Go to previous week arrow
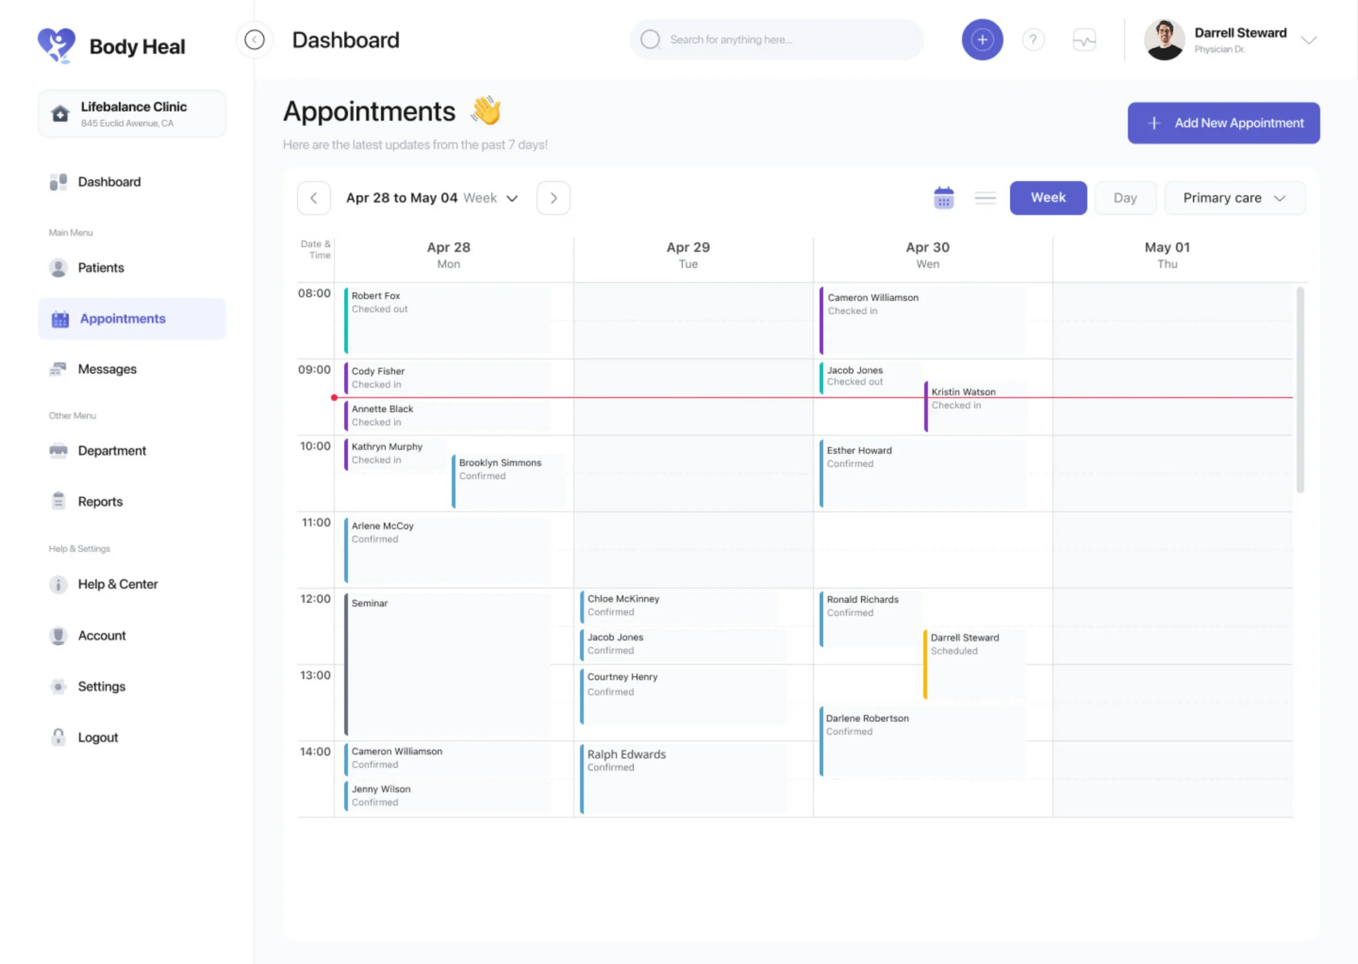Screen dimensions: 1358x964 pyautogui.click(x=314, y=198)
